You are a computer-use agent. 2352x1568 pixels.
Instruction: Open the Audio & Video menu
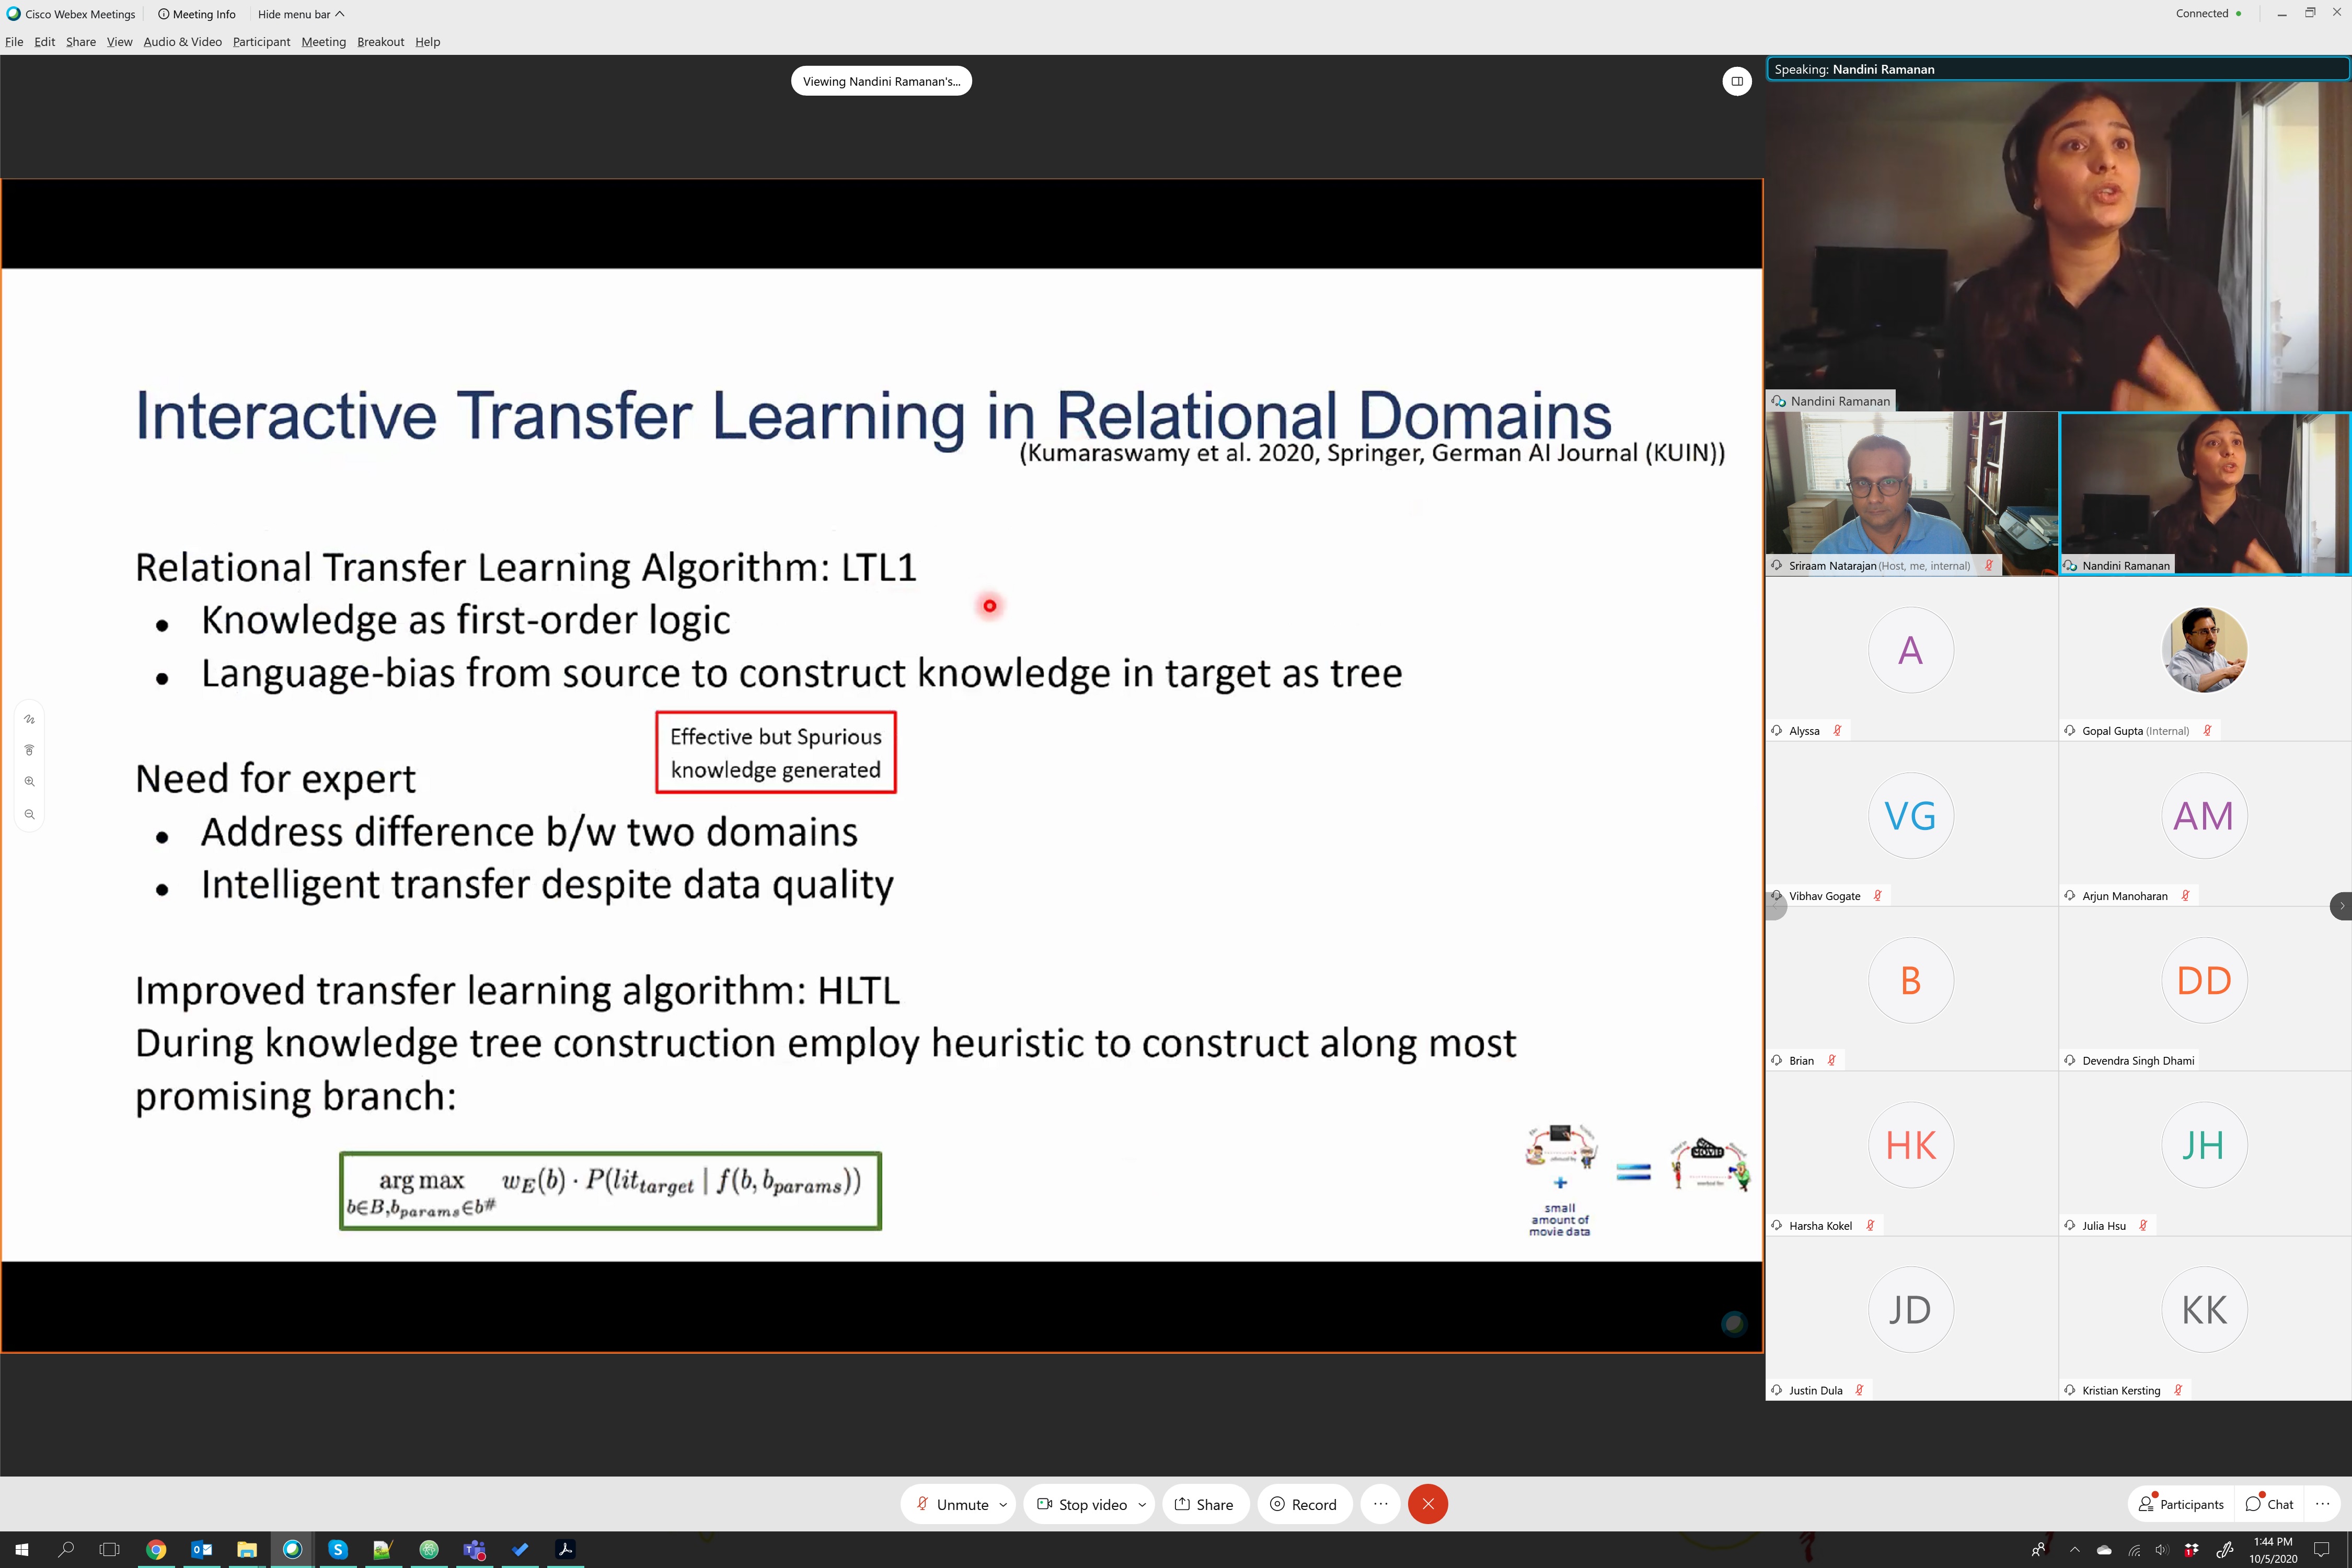coord(182,42)
